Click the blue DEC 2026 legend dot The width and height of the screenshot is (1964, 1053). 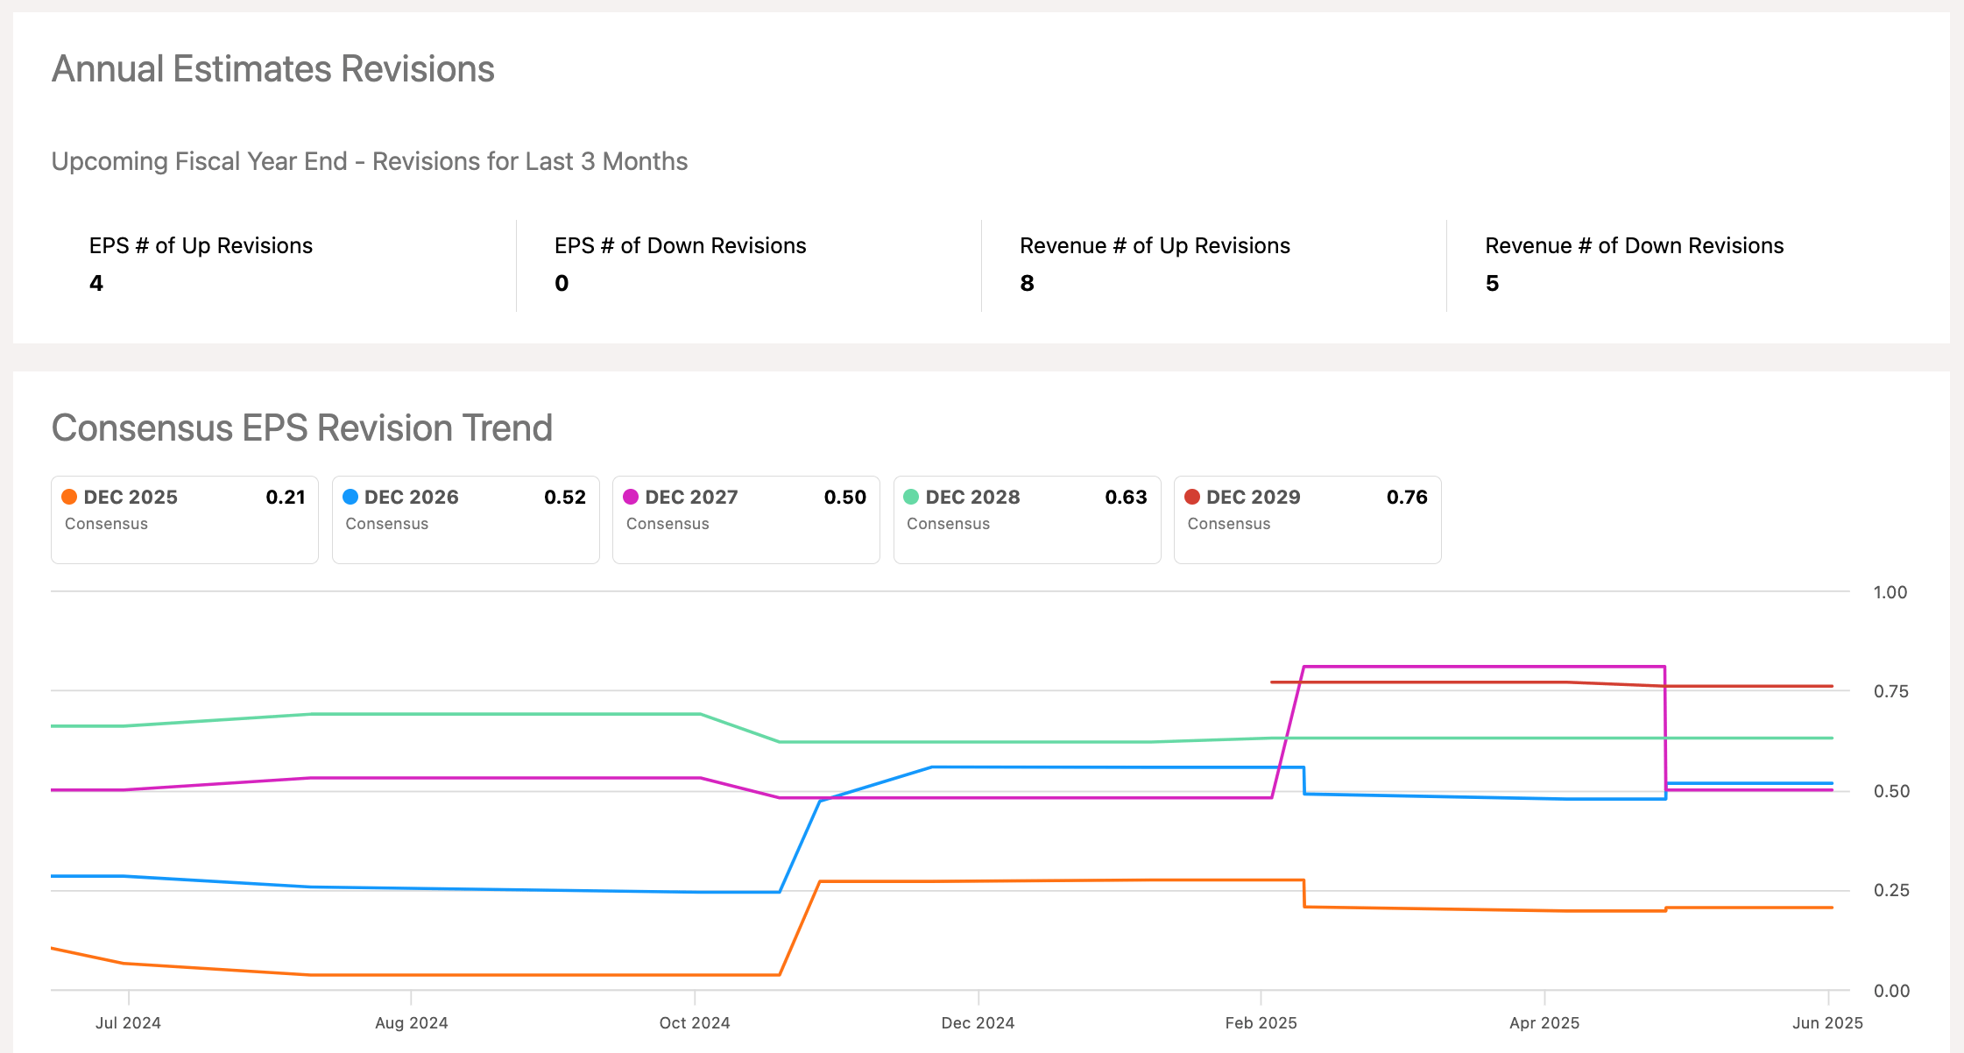point(350,497)
